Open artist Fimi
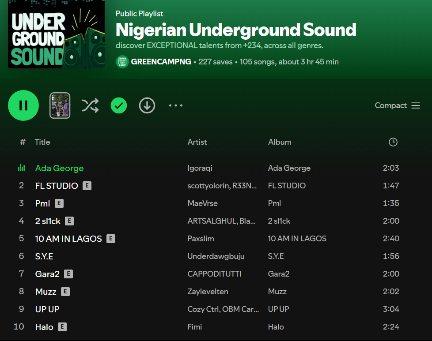This screenshot has width=432, height=341. pos(194,327)
